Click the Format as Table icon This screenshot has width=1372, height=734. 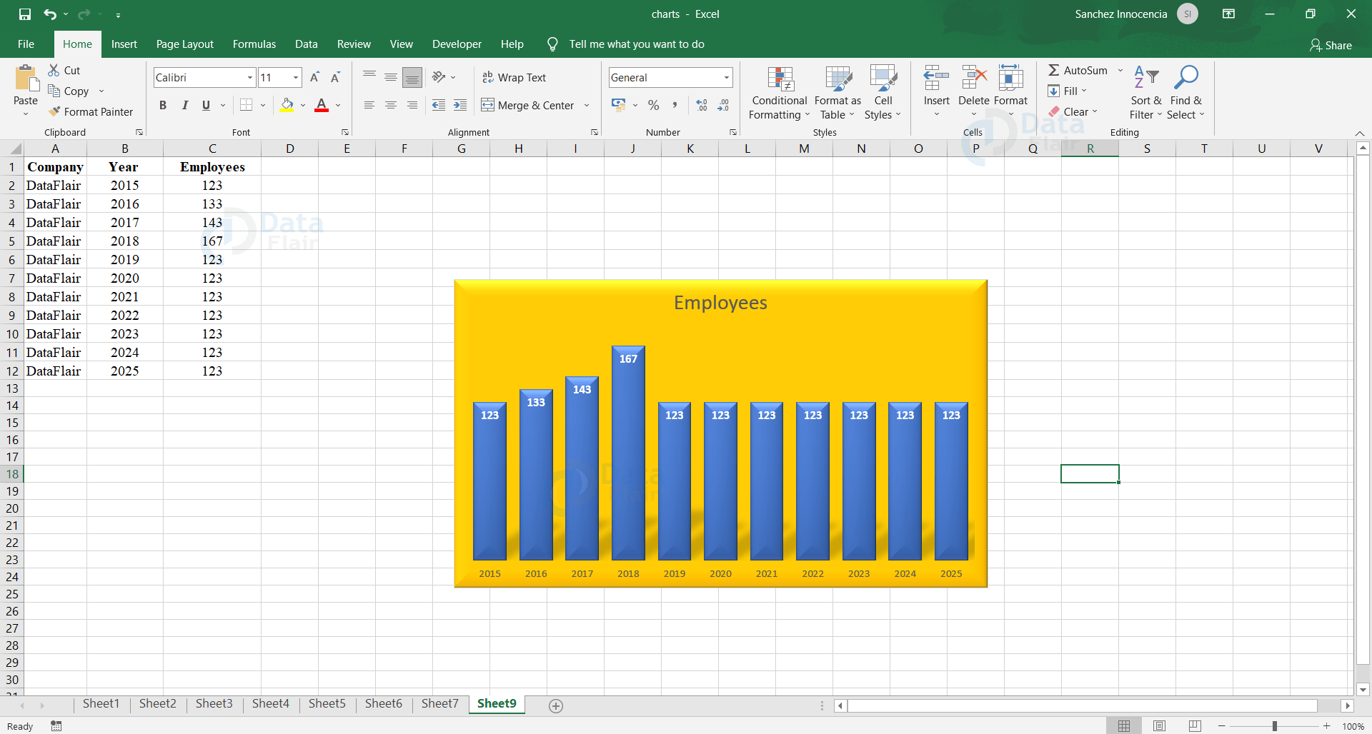coord(837,93)
